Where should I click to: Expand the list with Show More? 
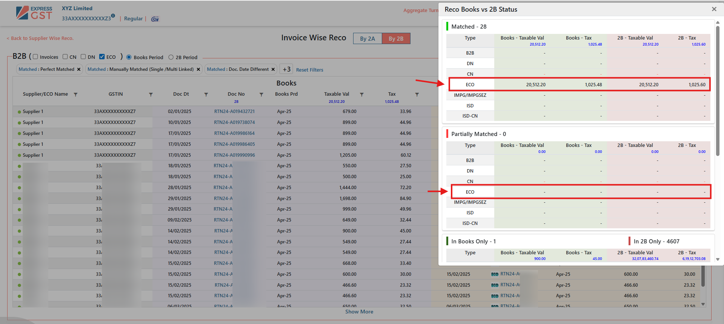pyautogui.click(x=359, y=312)
